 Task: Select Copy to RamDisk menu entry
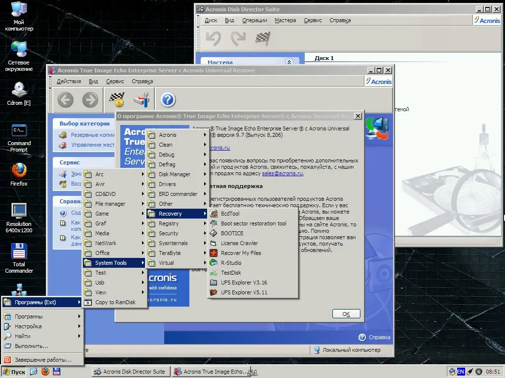tap(114, 302)
